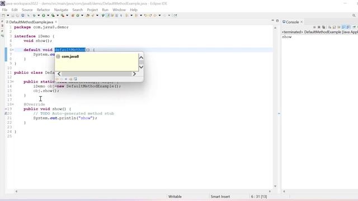The height and width of the screenshot is (201, 358).
Task: Toggle Word Wrap in Console toolbar
Action: [x=339, y=27]
